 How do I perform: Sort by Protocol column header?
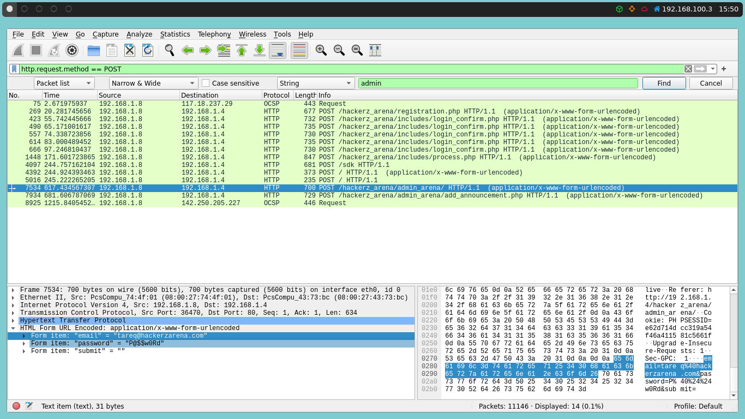pos(278,95)
